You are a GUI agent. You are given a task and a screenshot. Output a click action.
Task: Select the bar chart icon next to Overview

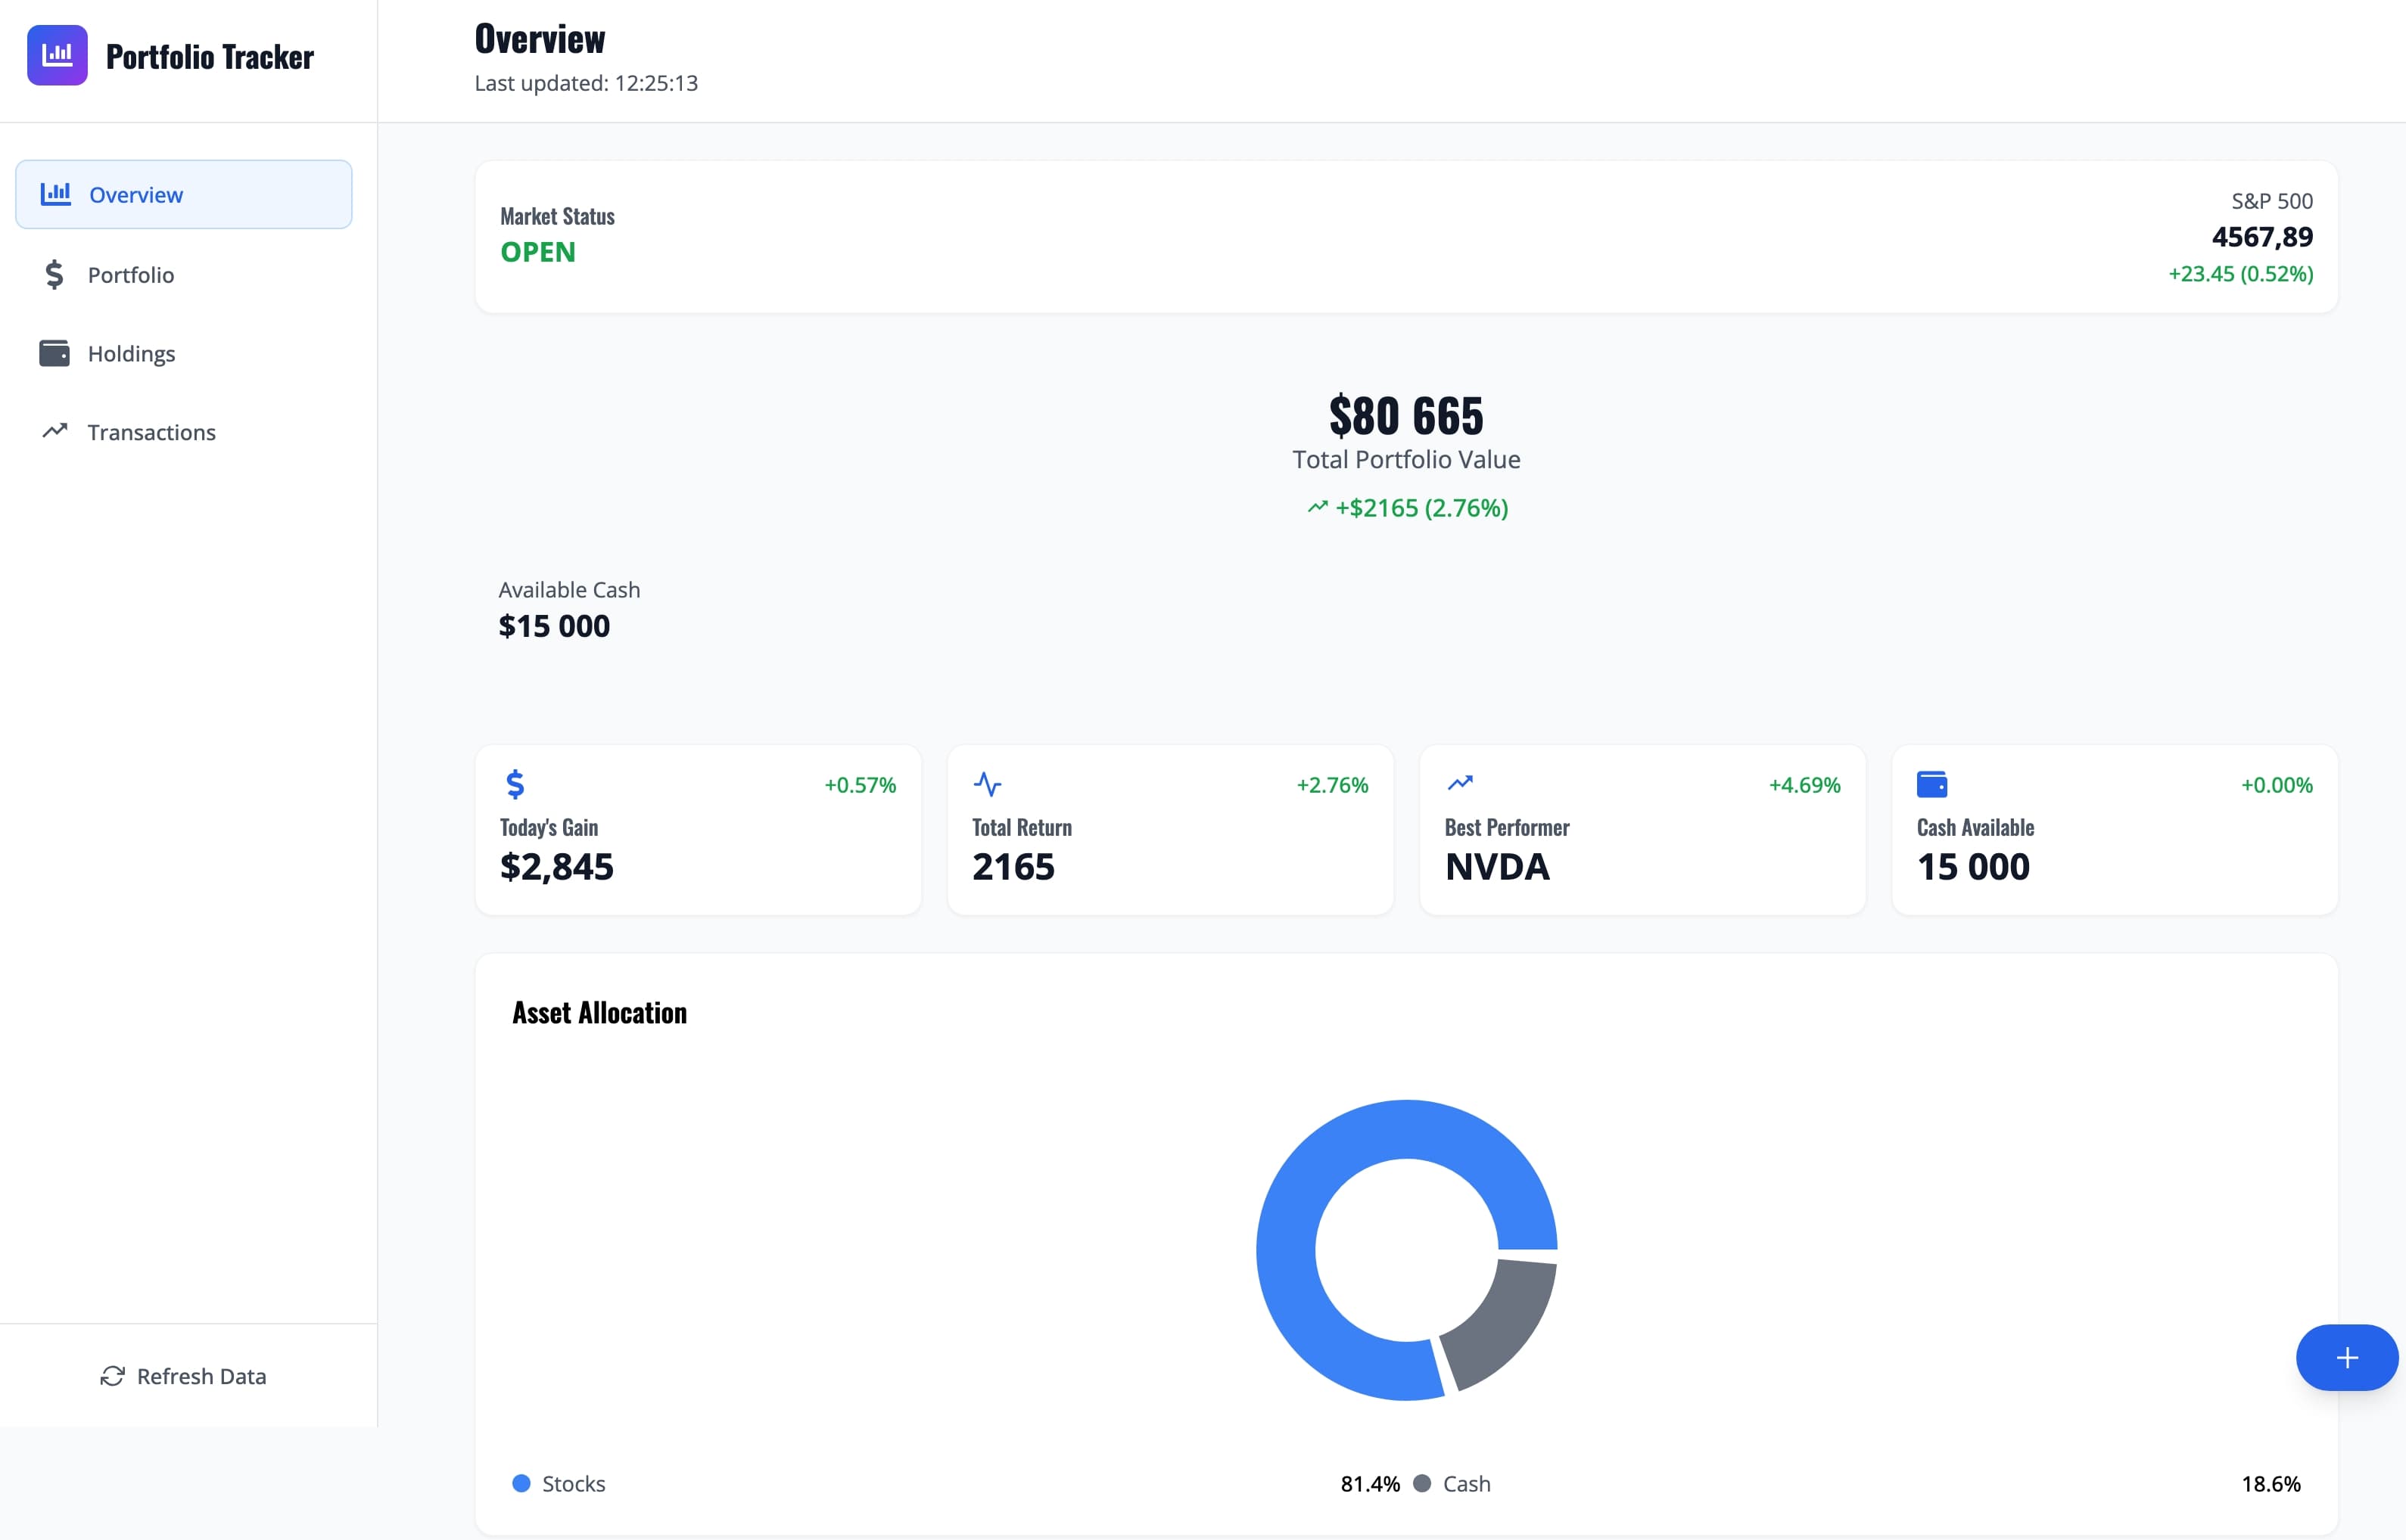click(56, 194)
